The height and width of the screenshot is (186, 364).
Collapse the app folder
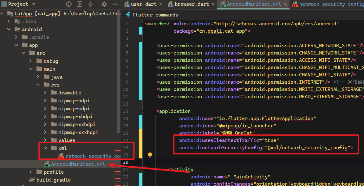(x=16, y=45)
